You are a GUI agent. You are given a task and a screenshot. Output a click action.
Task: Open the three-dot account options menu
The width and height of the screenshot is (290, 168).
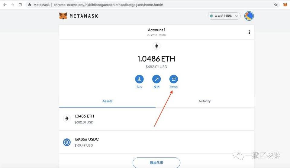coord(249,32)
